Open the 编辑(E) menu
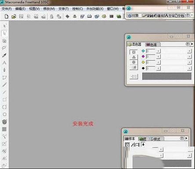195x169 pixels. pyautogui.click(x=20, y=9)
